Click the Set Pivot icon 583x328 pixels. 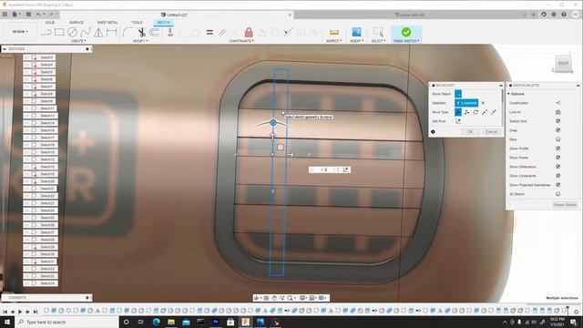458,121
